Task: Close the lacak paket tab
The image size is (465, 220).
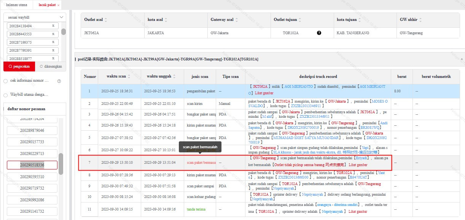Action: pos(58,5)
